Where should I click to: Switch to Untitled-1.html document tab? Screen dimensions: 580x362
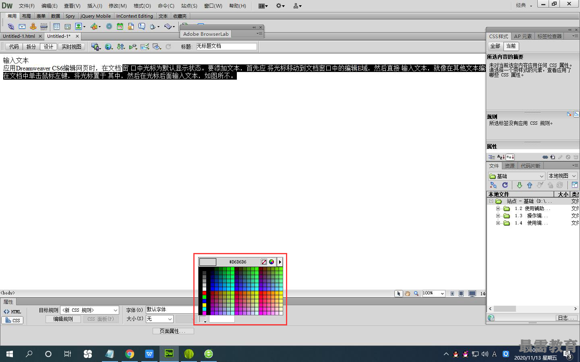[19, 36]
